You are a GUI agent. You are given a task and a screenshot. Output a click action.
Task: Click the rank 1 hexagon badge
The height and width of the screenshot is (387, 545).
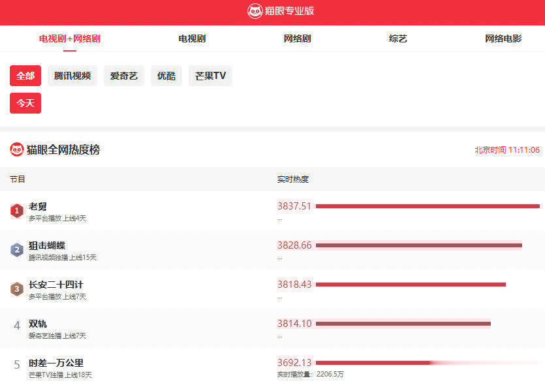coord(17,211)
